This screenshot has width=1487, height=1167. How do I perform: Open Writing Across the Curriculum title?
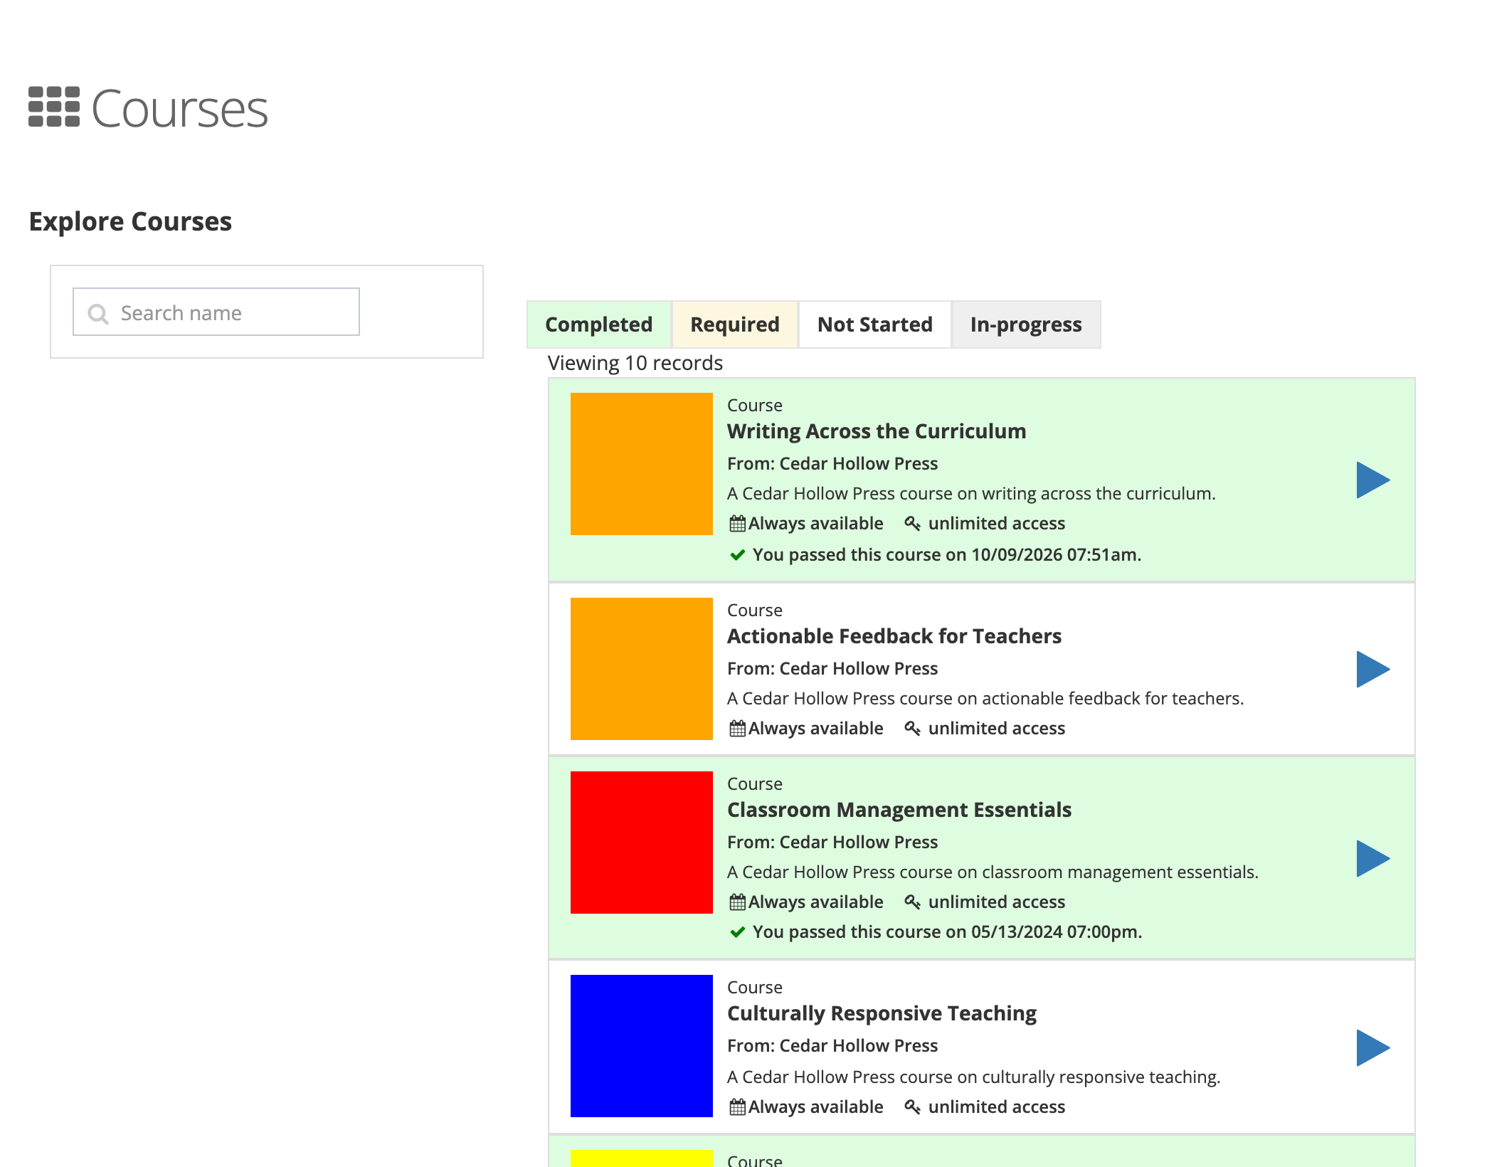[x=876, y=431]
